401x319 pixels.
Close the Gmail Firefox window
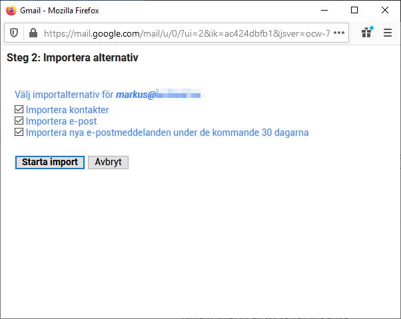click(x=385, y=10)
